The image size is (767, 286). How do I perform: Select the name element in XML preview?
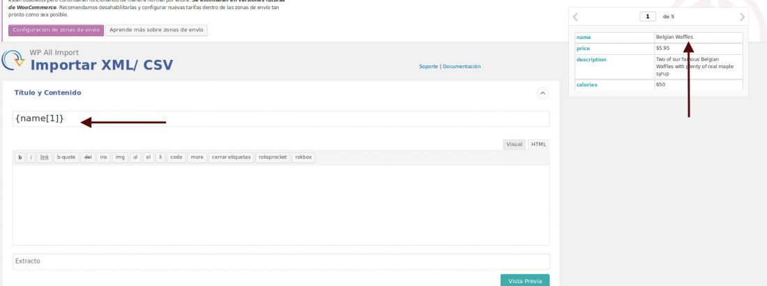[x=584, y=37]
